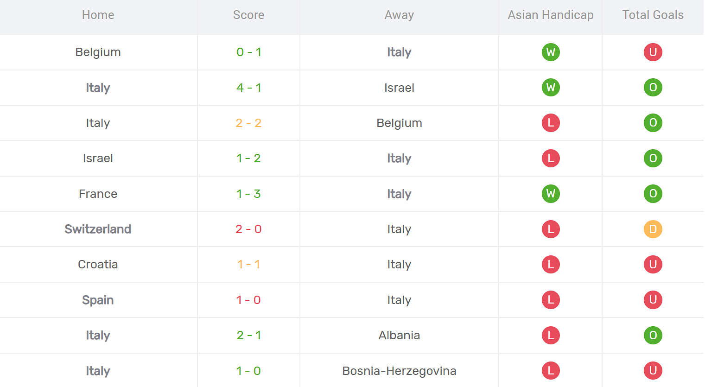
Task: Open the Switzerland team link
Action: point(98,229)
